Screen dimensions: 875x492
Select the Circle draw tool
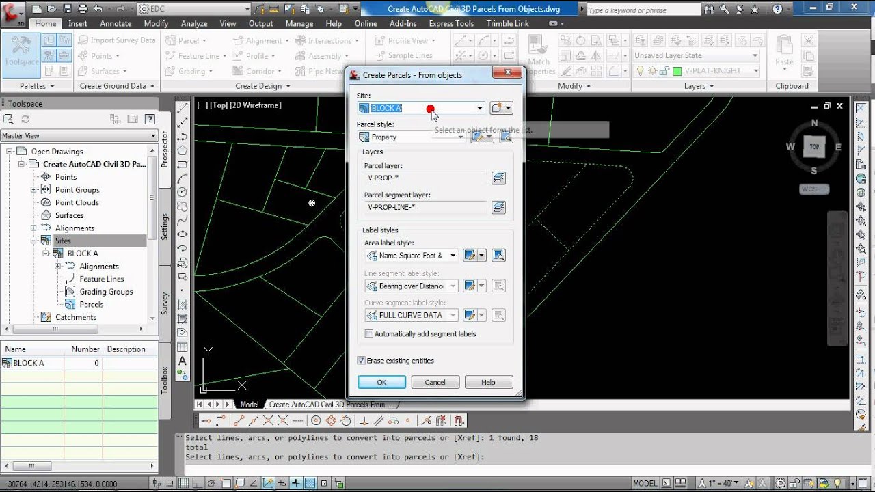(x=183, y=192)
